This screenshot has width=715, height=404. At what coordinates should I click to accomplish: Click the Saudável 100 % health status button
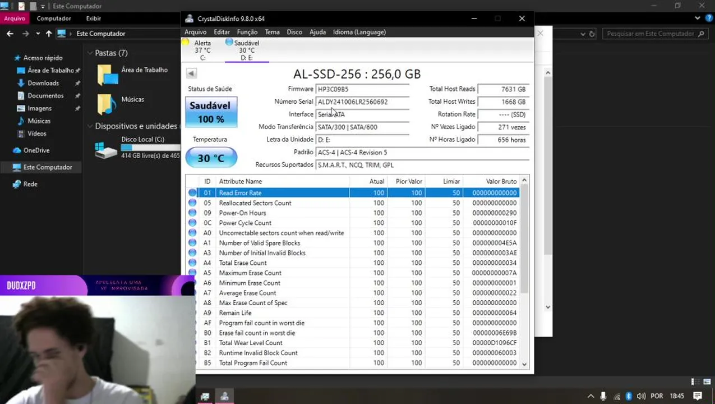[x=211, y=112]
